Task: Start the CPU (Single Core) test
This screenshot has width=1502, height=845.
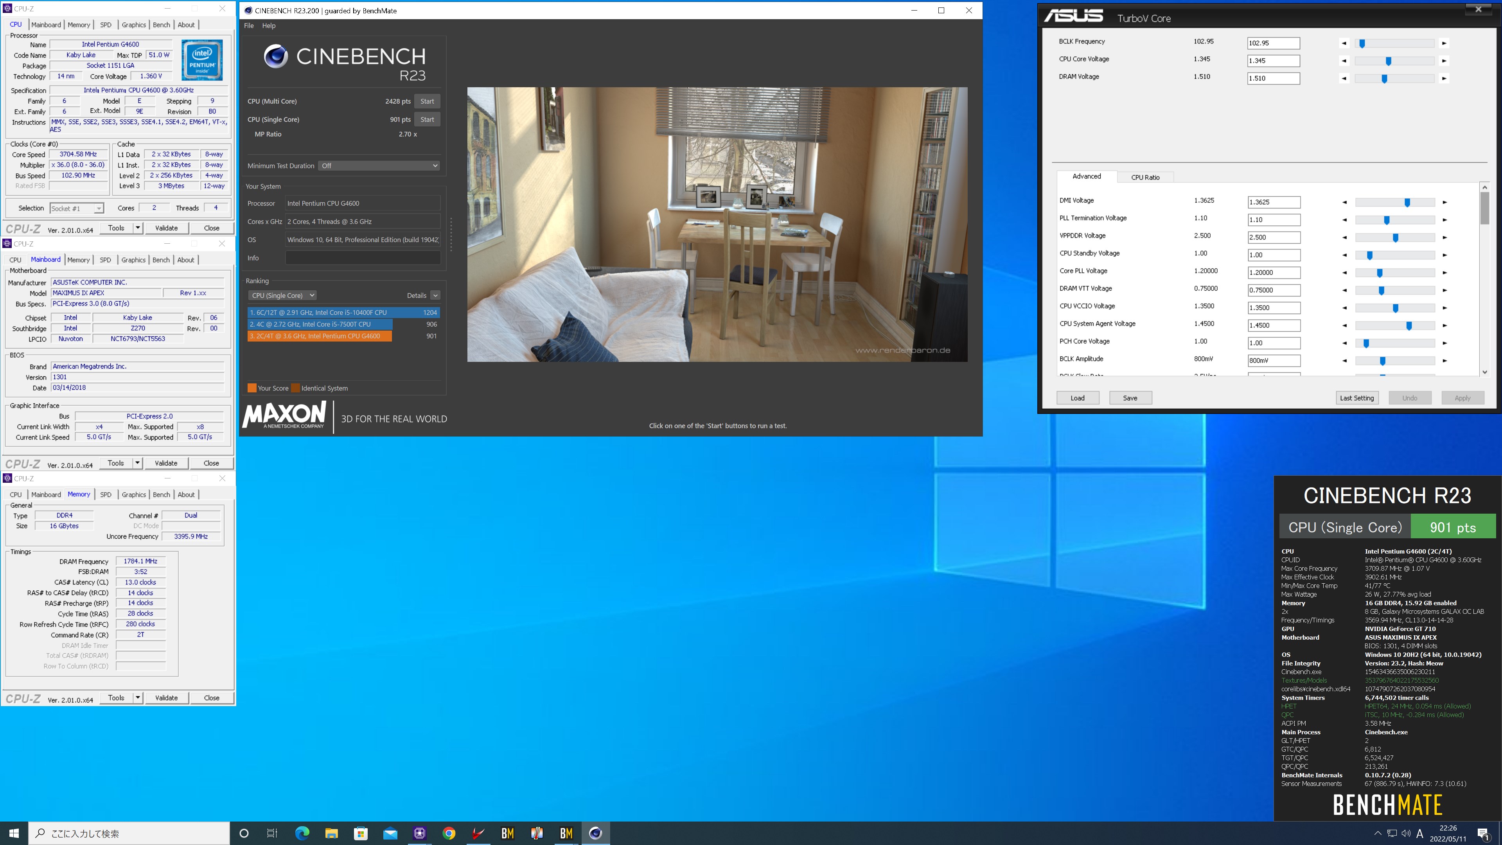Action: tap(427, 120)
